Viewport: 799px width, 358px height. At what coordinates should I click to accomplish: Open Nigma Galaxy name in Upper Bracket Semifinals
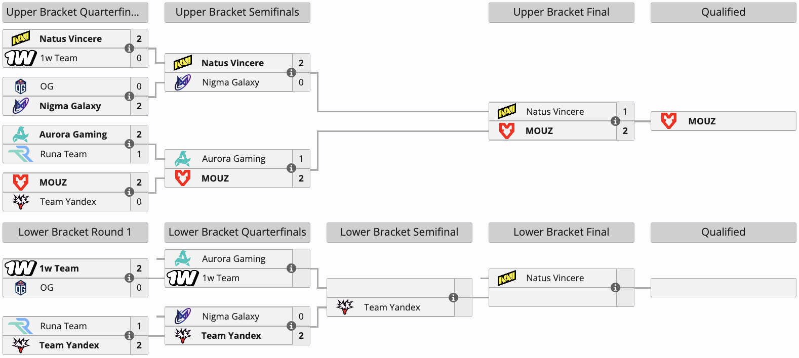230,82
